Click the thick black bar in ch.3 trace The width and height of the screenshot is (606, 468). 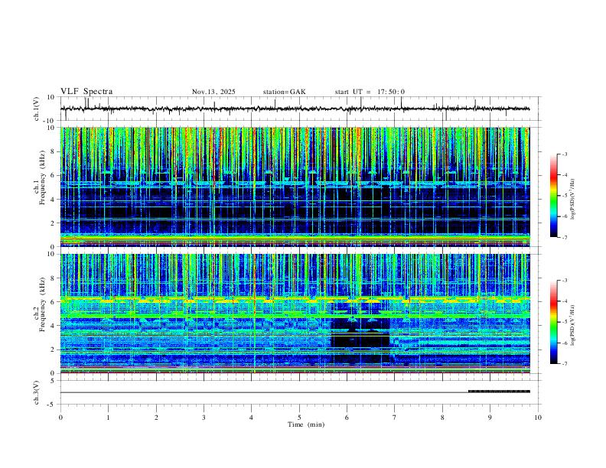point(499,392)
